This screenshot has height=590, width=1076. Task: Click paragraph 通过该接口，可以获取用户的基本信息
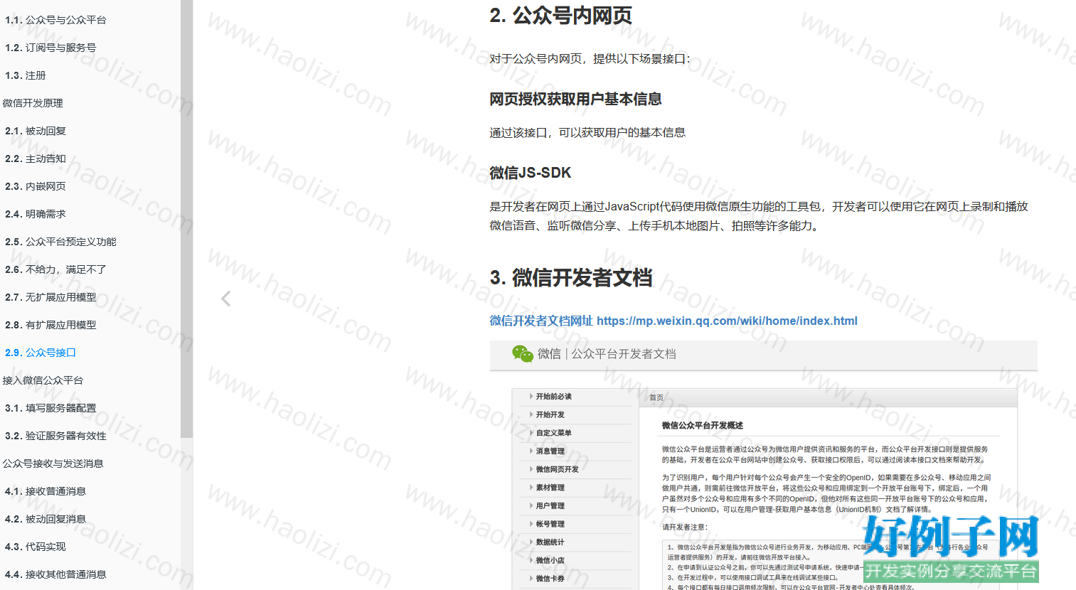pyautogui.click(x=587, y=132)
